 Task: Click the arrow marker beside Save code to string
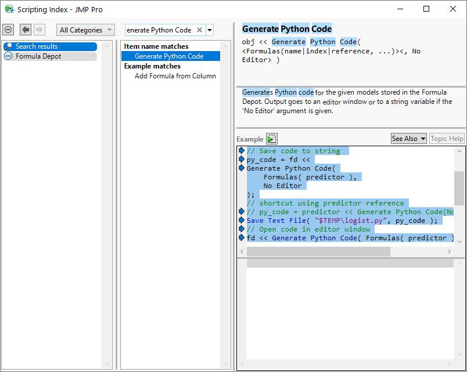242,150
